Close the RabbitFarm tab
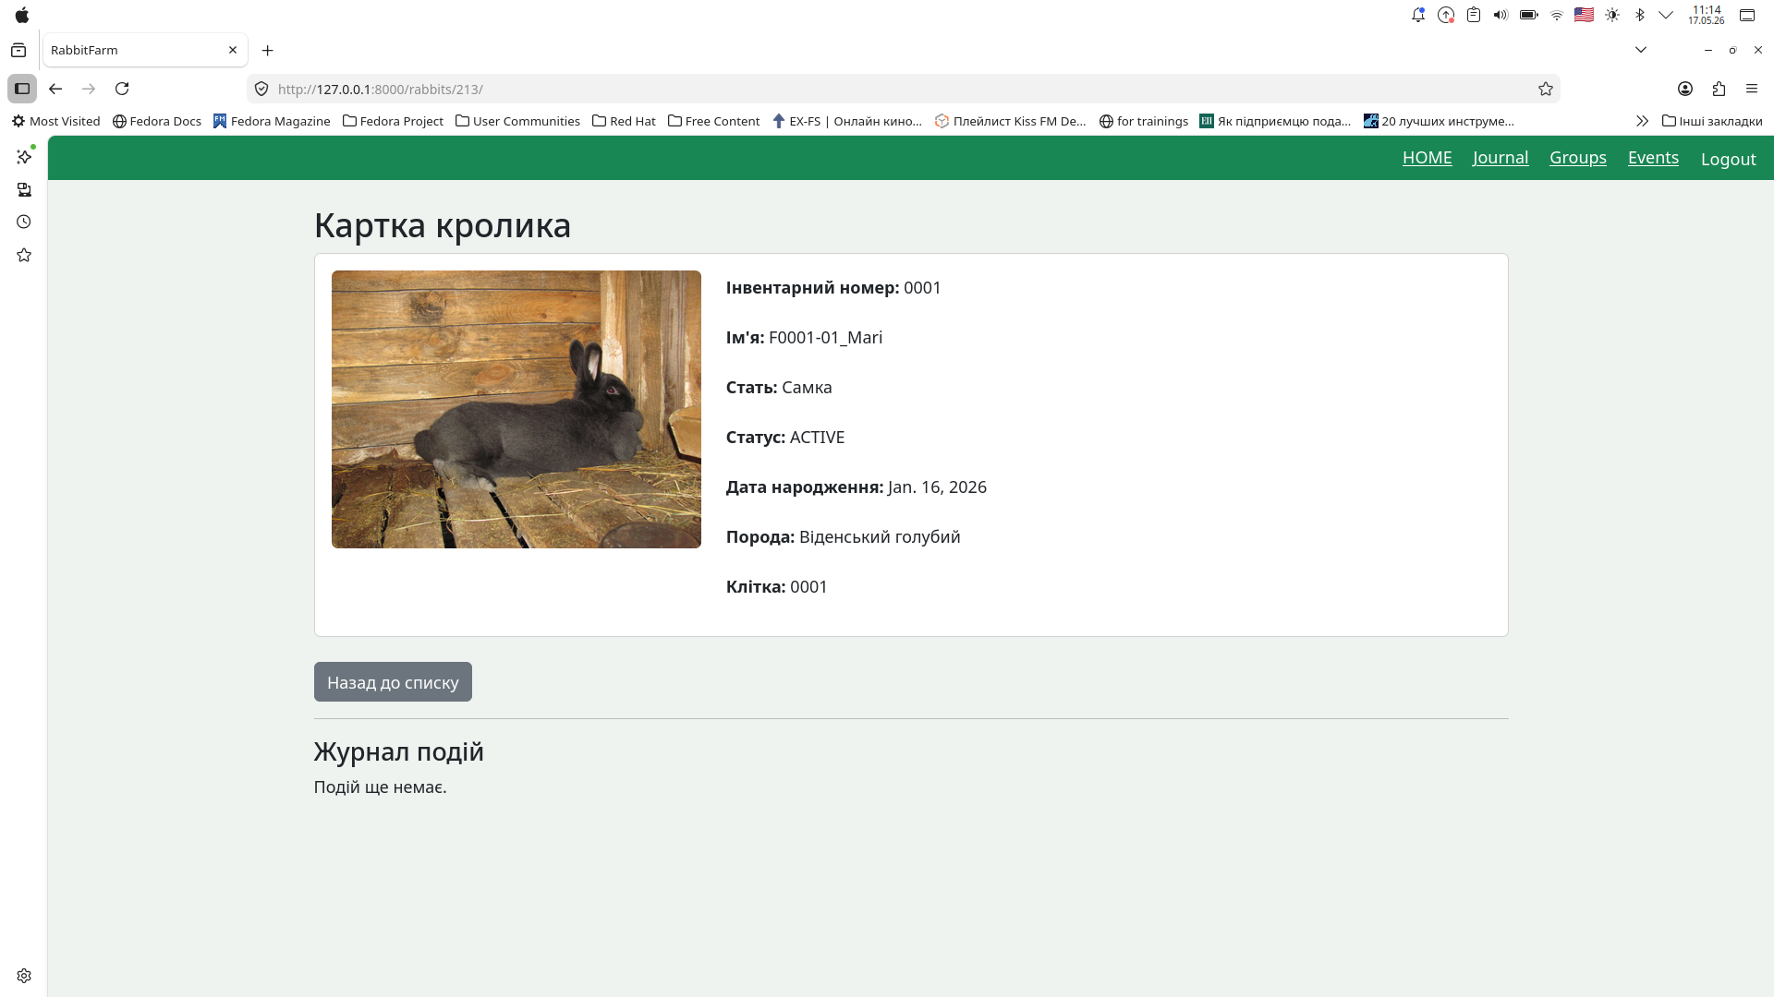The width and height of the screenshot is (1774, 997). click(233, 50)
